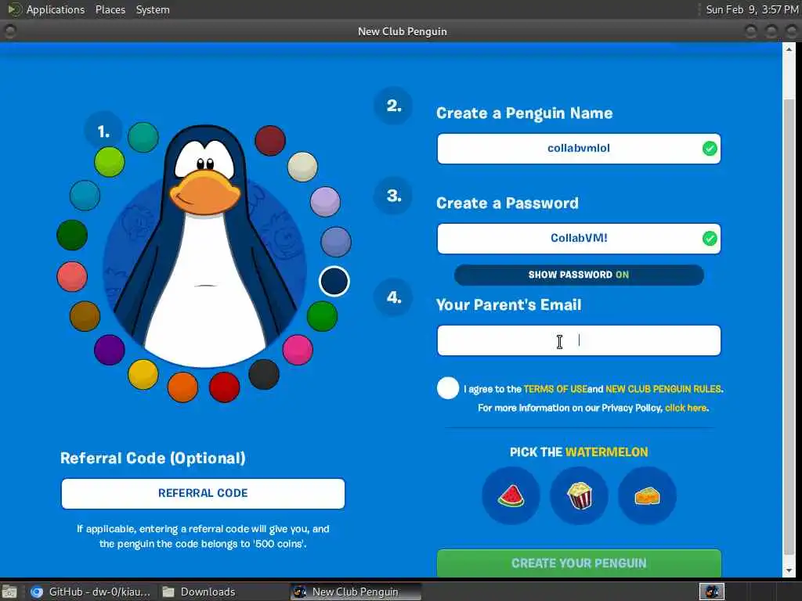Pick the cheese captcha icon
The image size is (802, 601).
tap(647, 495)
